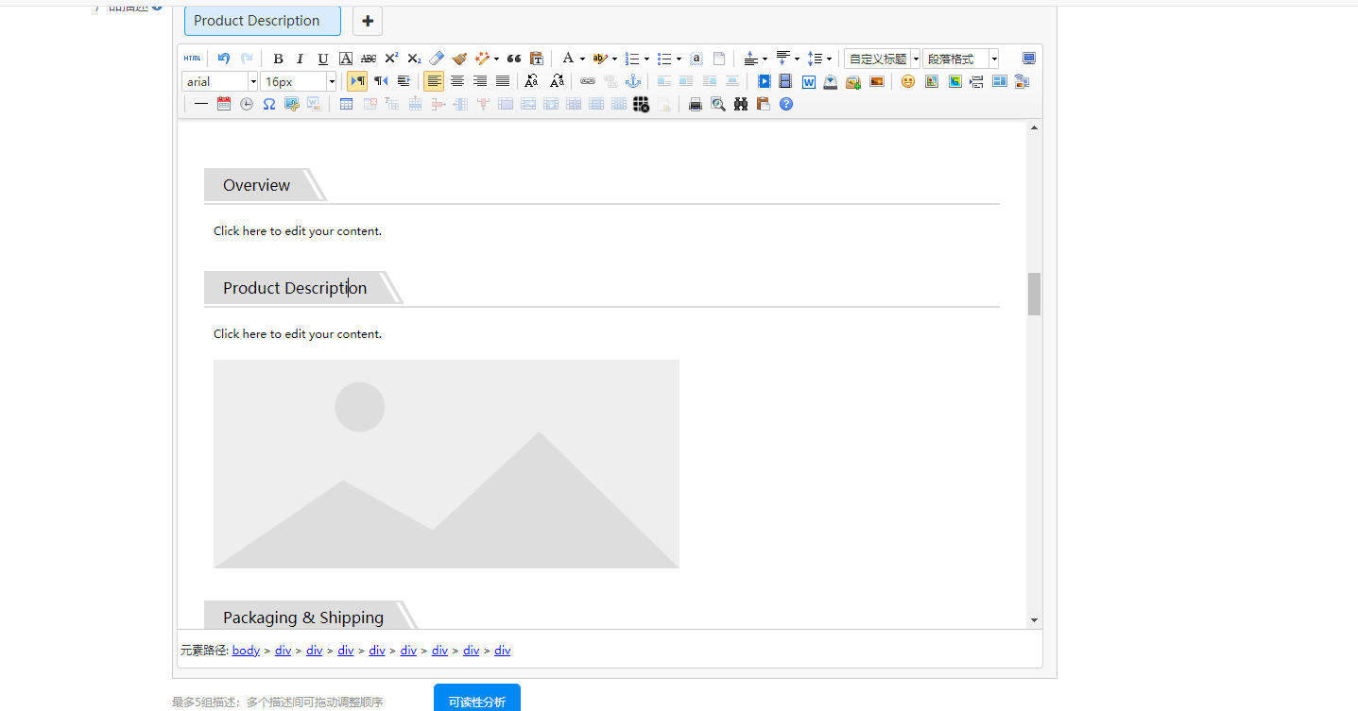Click the body link in element path
This screenshot has width=1358, height=711.
[x=246, y=650]
